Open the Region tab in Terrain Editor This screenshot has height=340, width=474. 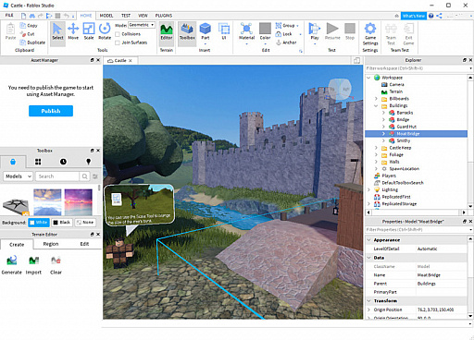point(51,244)
